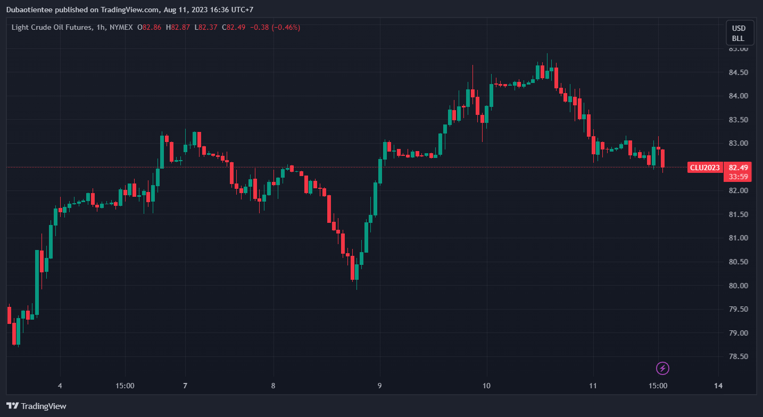Click the date label 7 on the time axis
Viewport: 763px width, 417px height.
[185, 386]
